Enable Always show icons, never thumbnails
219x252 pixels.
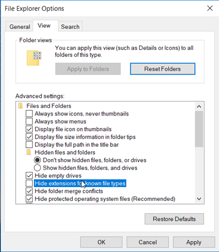tap(29, 114)
